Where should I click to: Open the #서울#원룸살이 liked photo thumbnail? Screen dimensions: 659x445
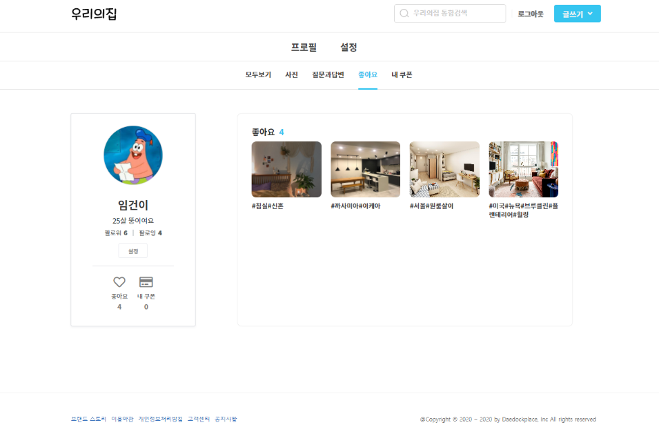pyautogui.click(x=444, y=169)
